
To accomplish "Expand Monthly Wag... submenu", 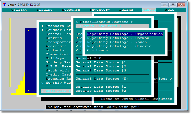I will click(56, 83).
